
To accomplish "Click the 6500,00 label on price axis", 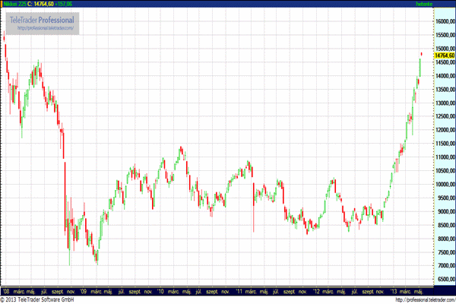I will click(444, 279).
